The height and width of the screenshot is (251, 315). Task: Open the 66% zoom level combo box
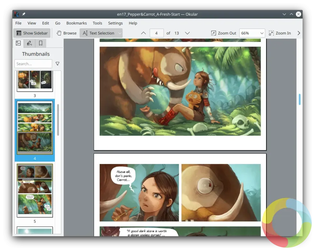click(x=252, y=33)
